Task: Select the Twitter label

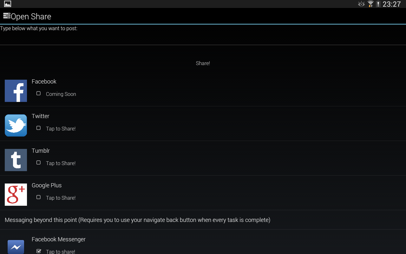Action: (41, 116)
